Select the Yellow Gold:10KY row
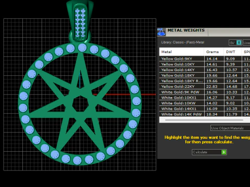250x187 pixels. (x=205, y=64)
